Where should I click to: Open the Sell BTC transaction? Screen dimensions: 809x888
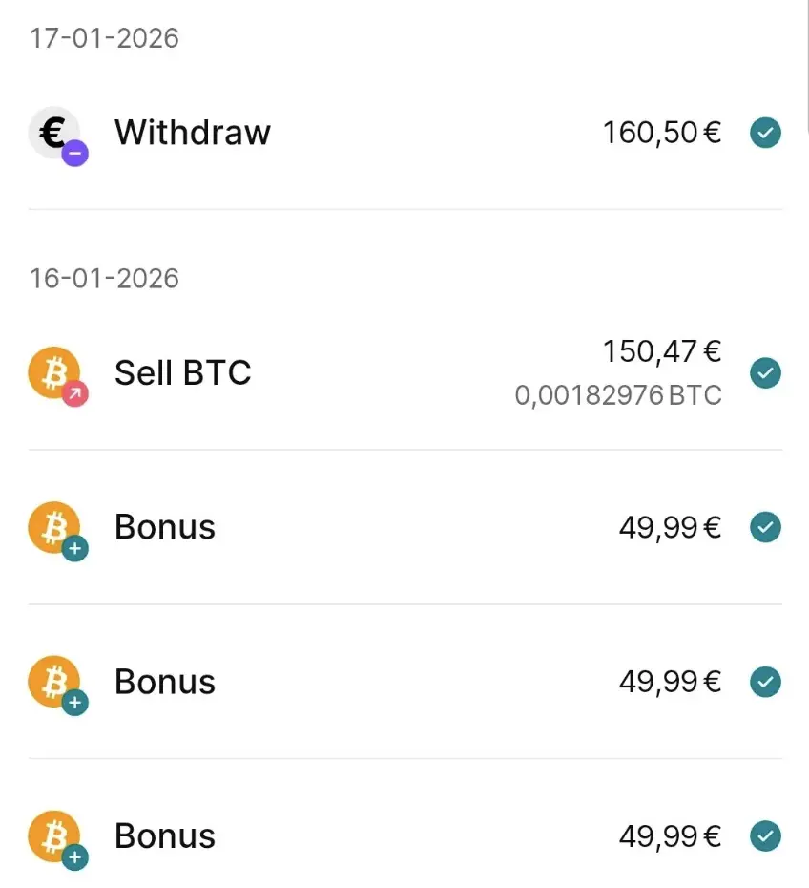point(183,372)
